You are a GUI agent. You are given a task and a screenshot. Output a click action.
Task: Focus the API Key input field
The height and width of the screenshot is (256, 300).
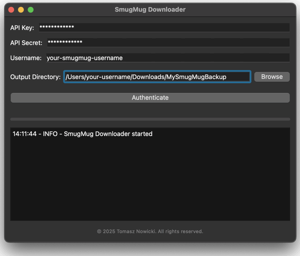pyautogui.click(x=164, y=28)
